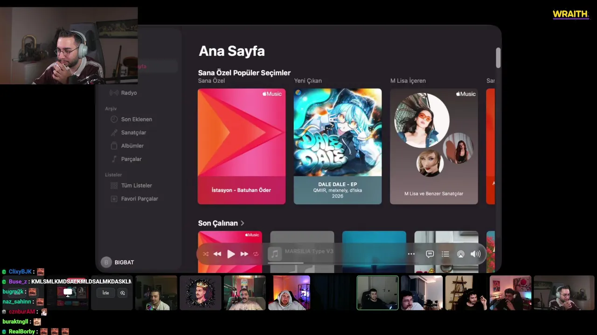The height and width of the screenshot is (335, 597).
Task: Open the more options ellipsis in player
Action: [x=411, y=254]
